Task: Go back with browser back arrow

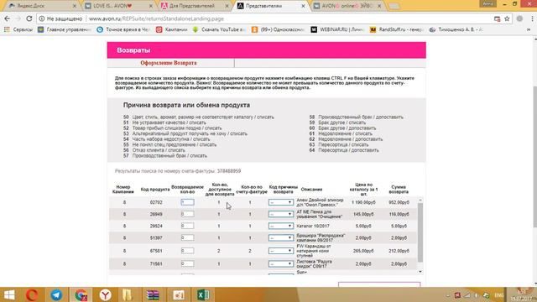Action: 8,18
